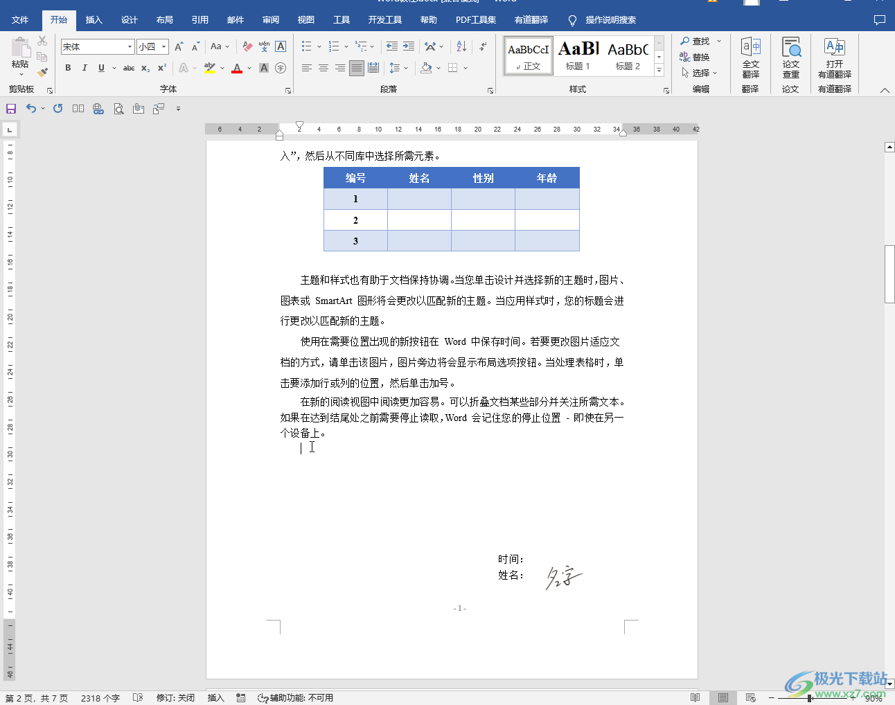Save document from quick access toolbar
This screenshot has height=705, width=895.
click(11, 109)
